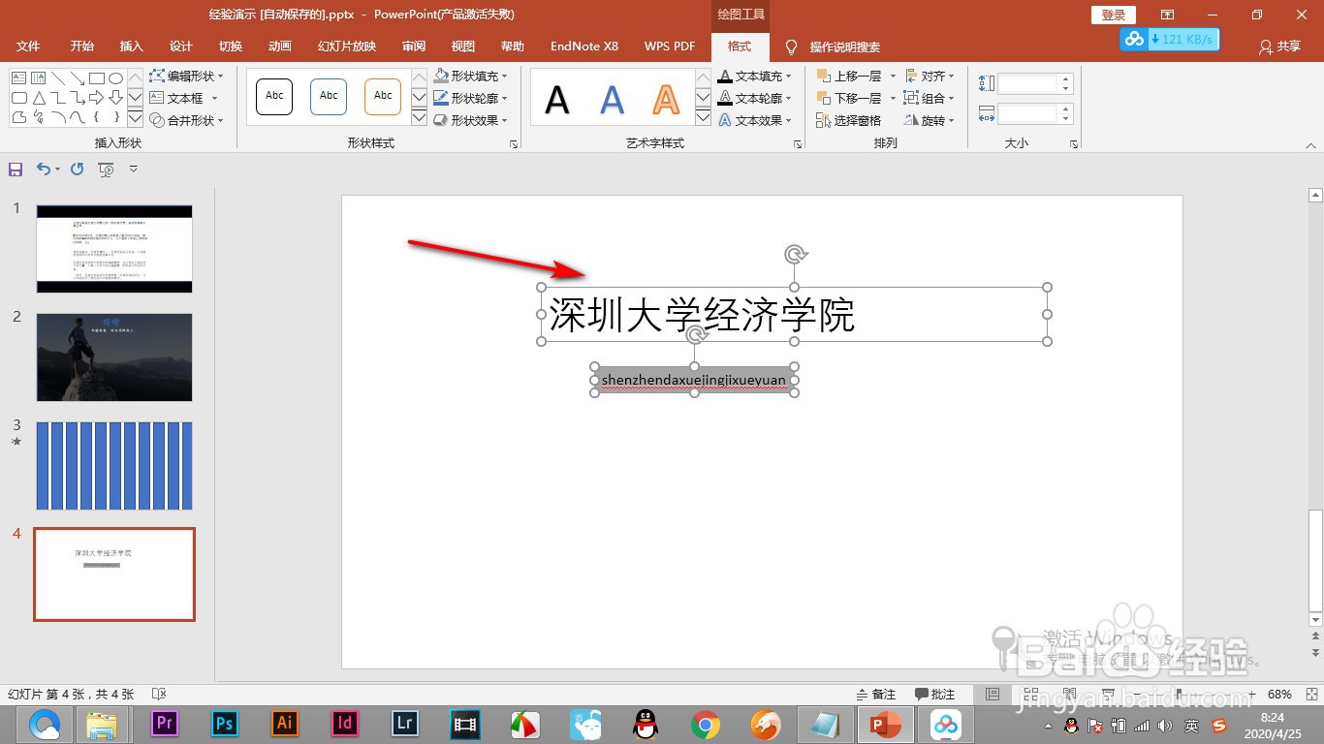This screenshot has height=744, width=1324.
Task: Undo the last action
Action: 43,170
